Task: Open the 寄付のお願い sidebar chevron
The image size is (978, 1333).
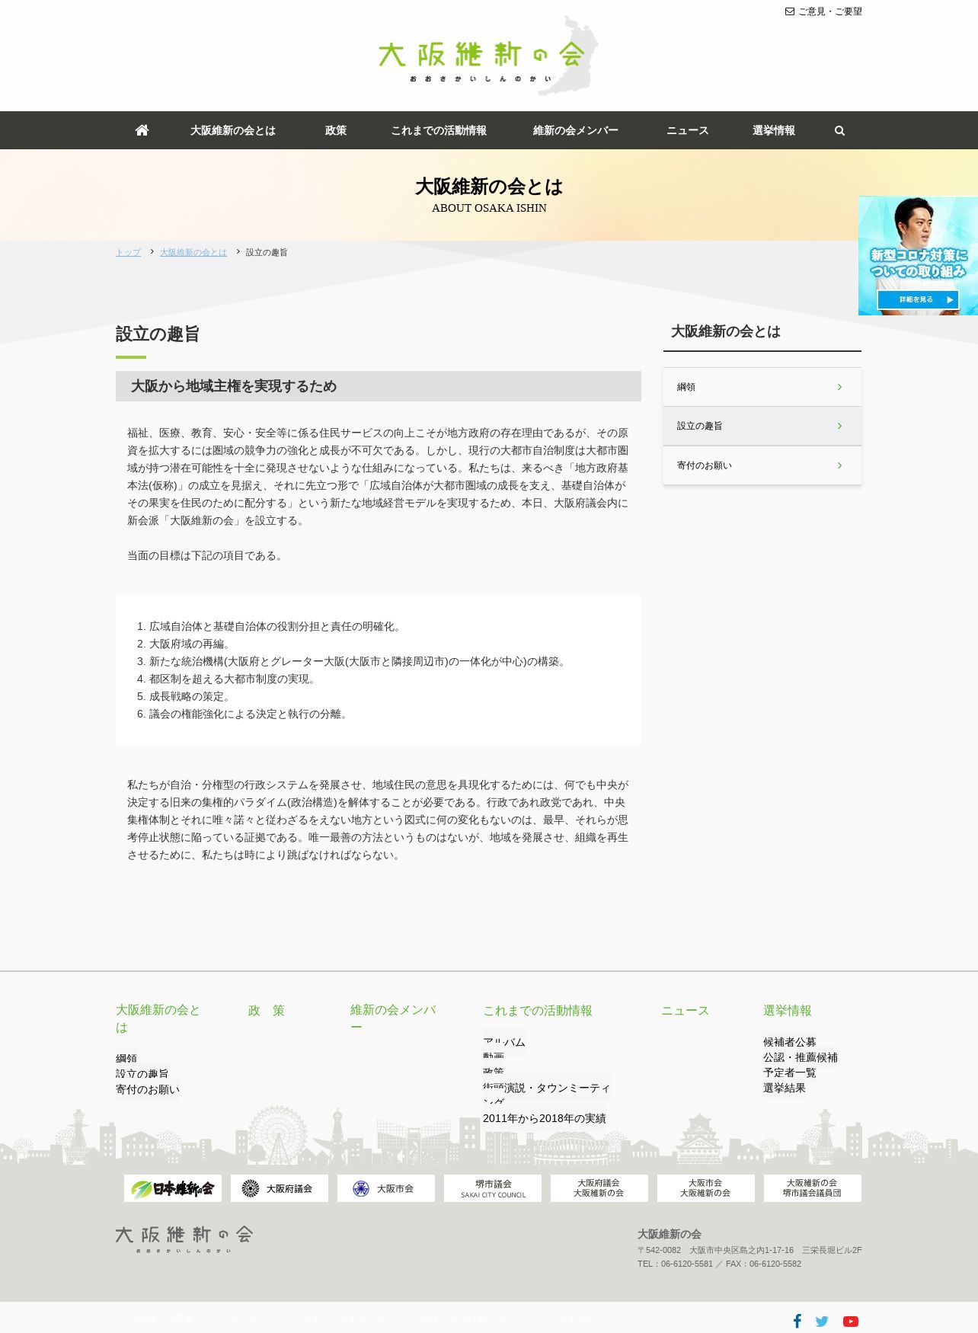Action: click(839, 465)
